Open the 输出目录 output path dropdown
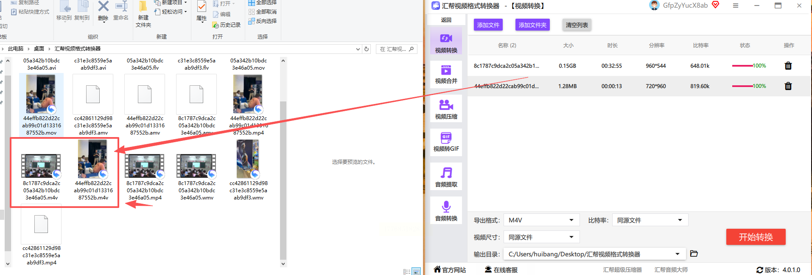This screenshot has width=812, height=275. (594, 254)
